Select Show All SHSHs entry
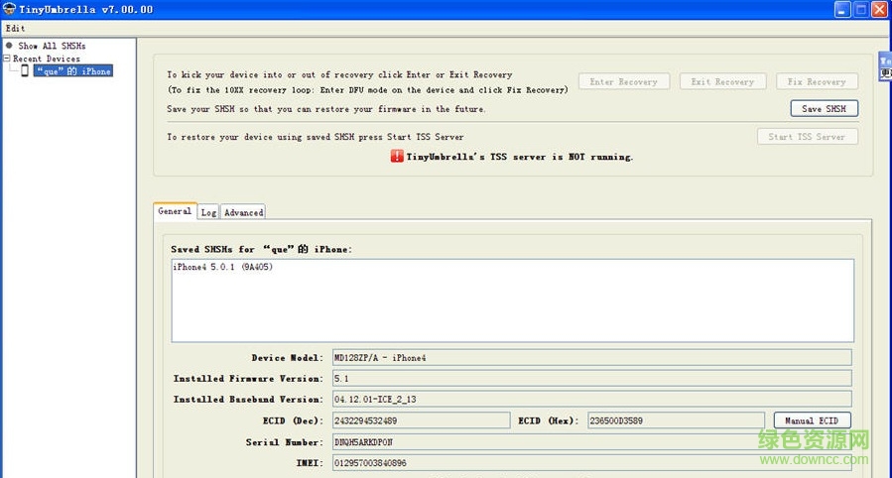Viewport: 892px width, 478px height. pos(52,46)
